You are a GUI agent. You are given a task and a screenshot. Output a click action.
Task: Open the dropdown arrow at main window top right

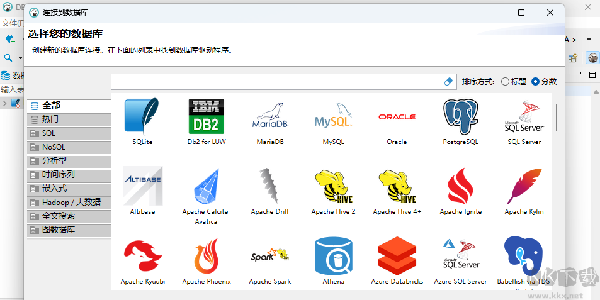[589, 40]
